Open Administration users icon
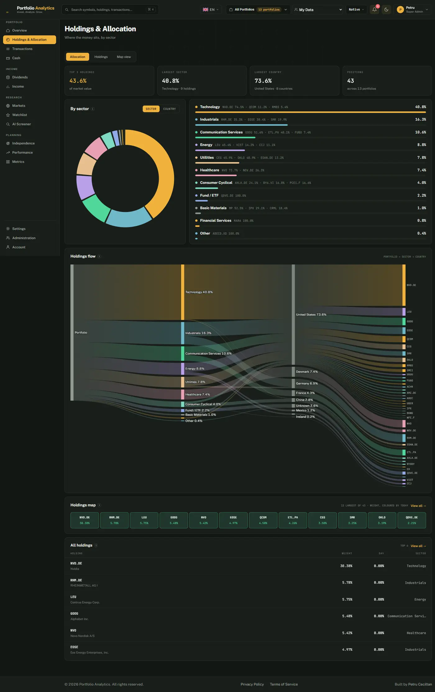Screen dimensions: 435x692 click(8, 238)
